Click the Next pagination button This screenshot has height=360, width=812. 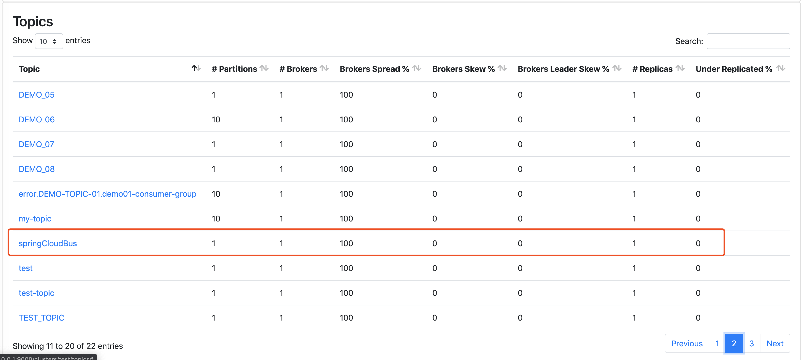click(x=775, y=343)
